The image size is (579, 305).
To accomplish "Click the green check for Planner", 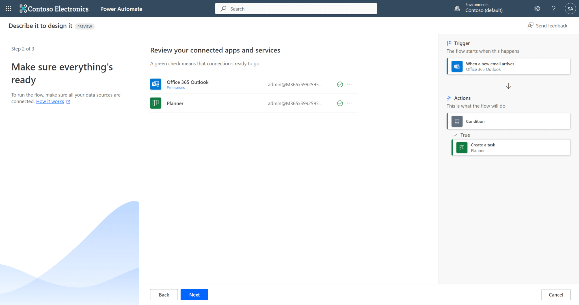I will tap(340, 103).
